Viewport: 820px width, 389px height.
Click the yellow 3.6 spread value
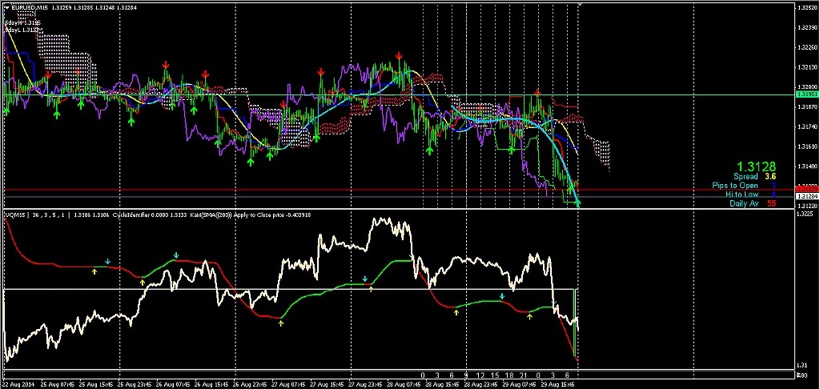point(770,177)
